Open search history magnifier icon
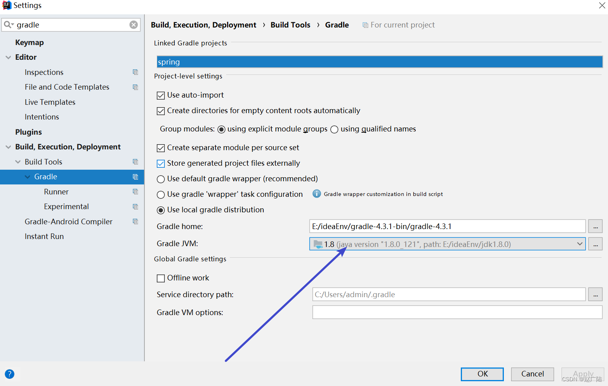The width and height of the screenshot is (608, 386). pyautogui.click(x=8, y=25)
